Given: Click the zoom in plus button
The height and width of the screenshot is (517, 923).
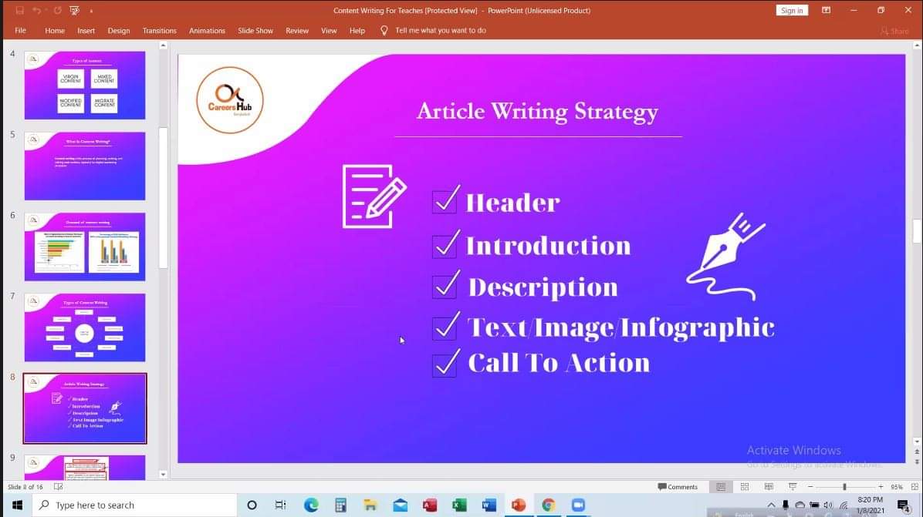Looking at the screenshot, I should pyautogui.click(x=881, y=486).
